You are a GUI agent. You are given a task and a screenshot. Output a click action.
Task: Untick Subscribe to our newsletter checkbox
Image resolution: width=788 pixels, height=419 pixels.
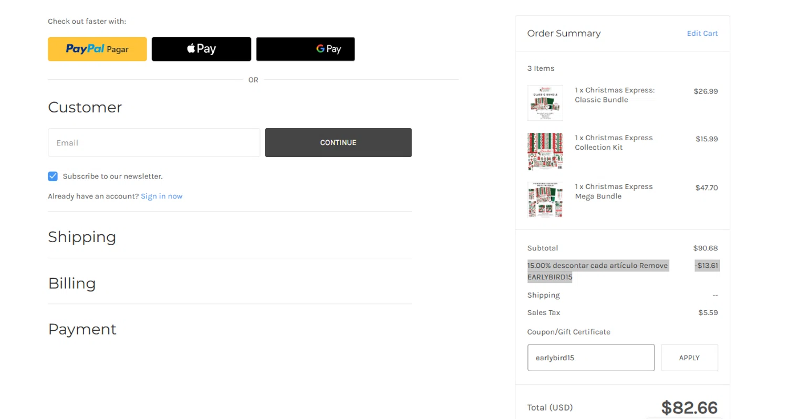(53, 176)
